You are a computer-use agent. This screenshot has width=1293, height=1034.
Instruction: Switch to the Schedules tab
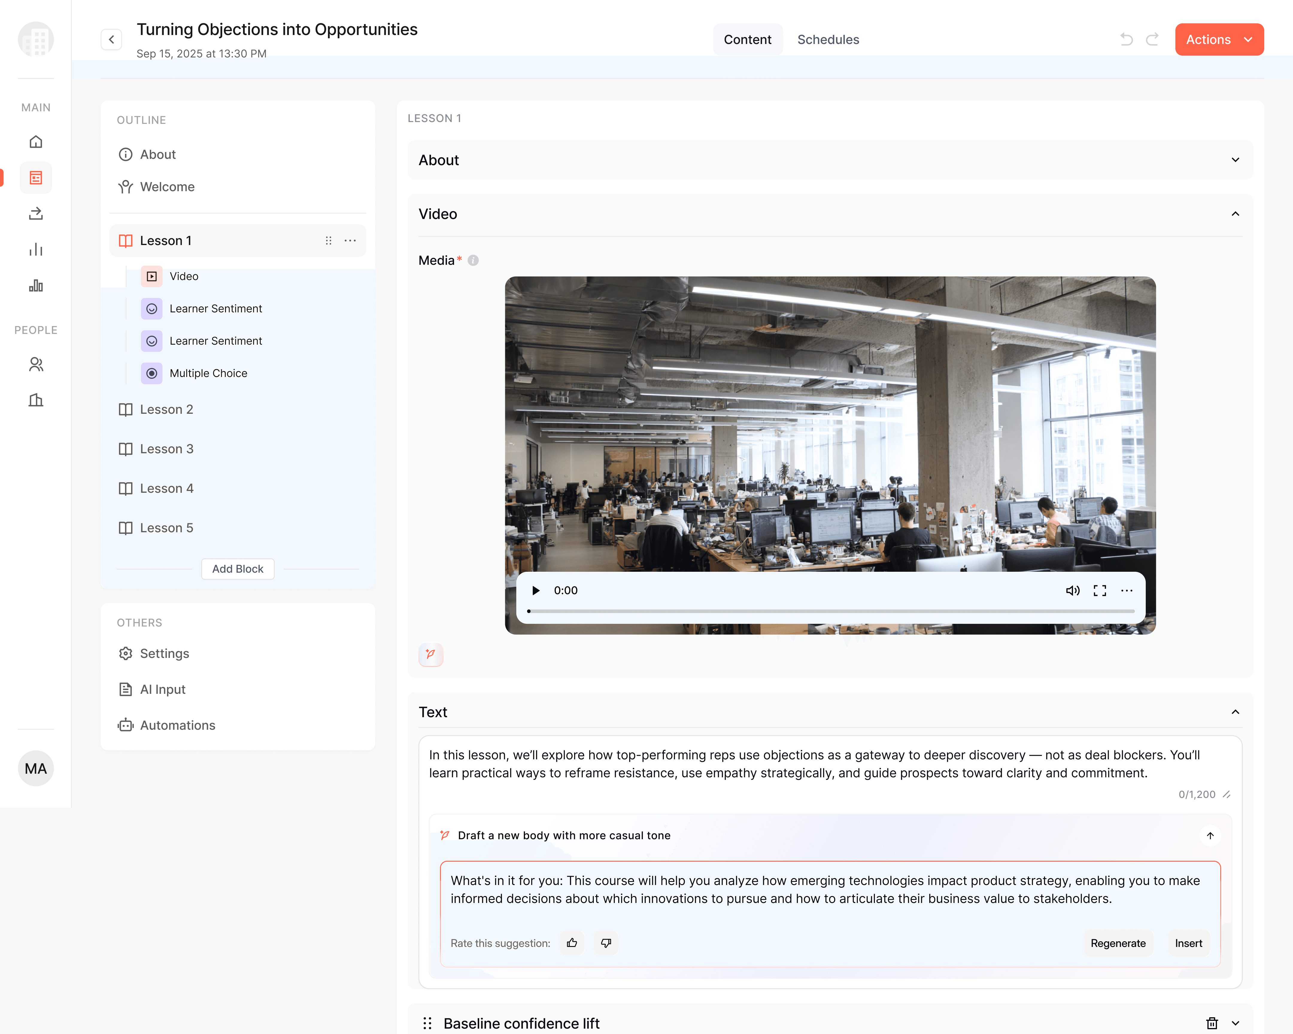(828, 39)
